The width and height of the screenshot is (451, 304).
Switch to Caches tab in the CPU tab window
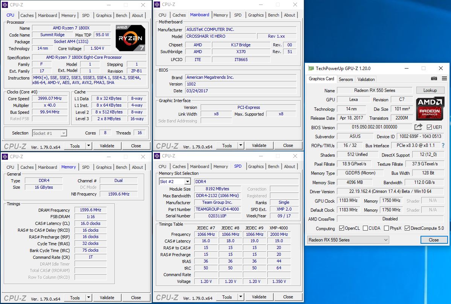(27, 15)
